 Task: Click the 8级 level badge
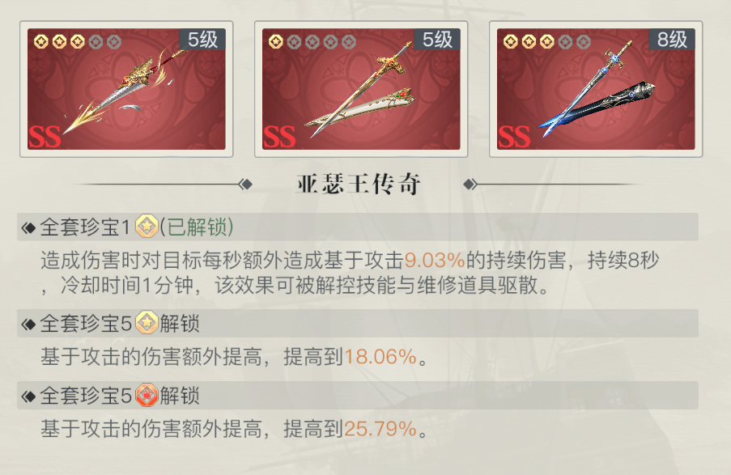672,39
